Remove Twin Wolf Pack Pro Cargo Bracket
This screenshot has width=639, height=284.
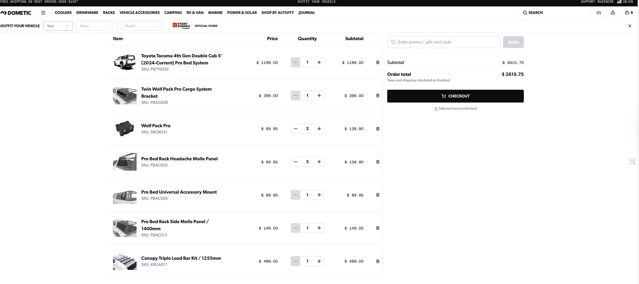tap(378, 95)
